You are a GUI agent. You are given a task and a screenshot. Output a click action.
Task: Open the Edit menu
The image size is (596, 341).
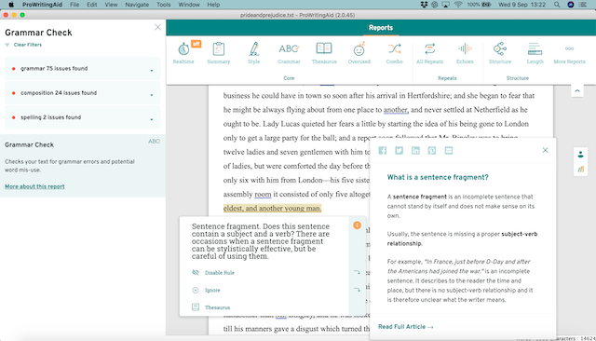[x=91, y=5]
